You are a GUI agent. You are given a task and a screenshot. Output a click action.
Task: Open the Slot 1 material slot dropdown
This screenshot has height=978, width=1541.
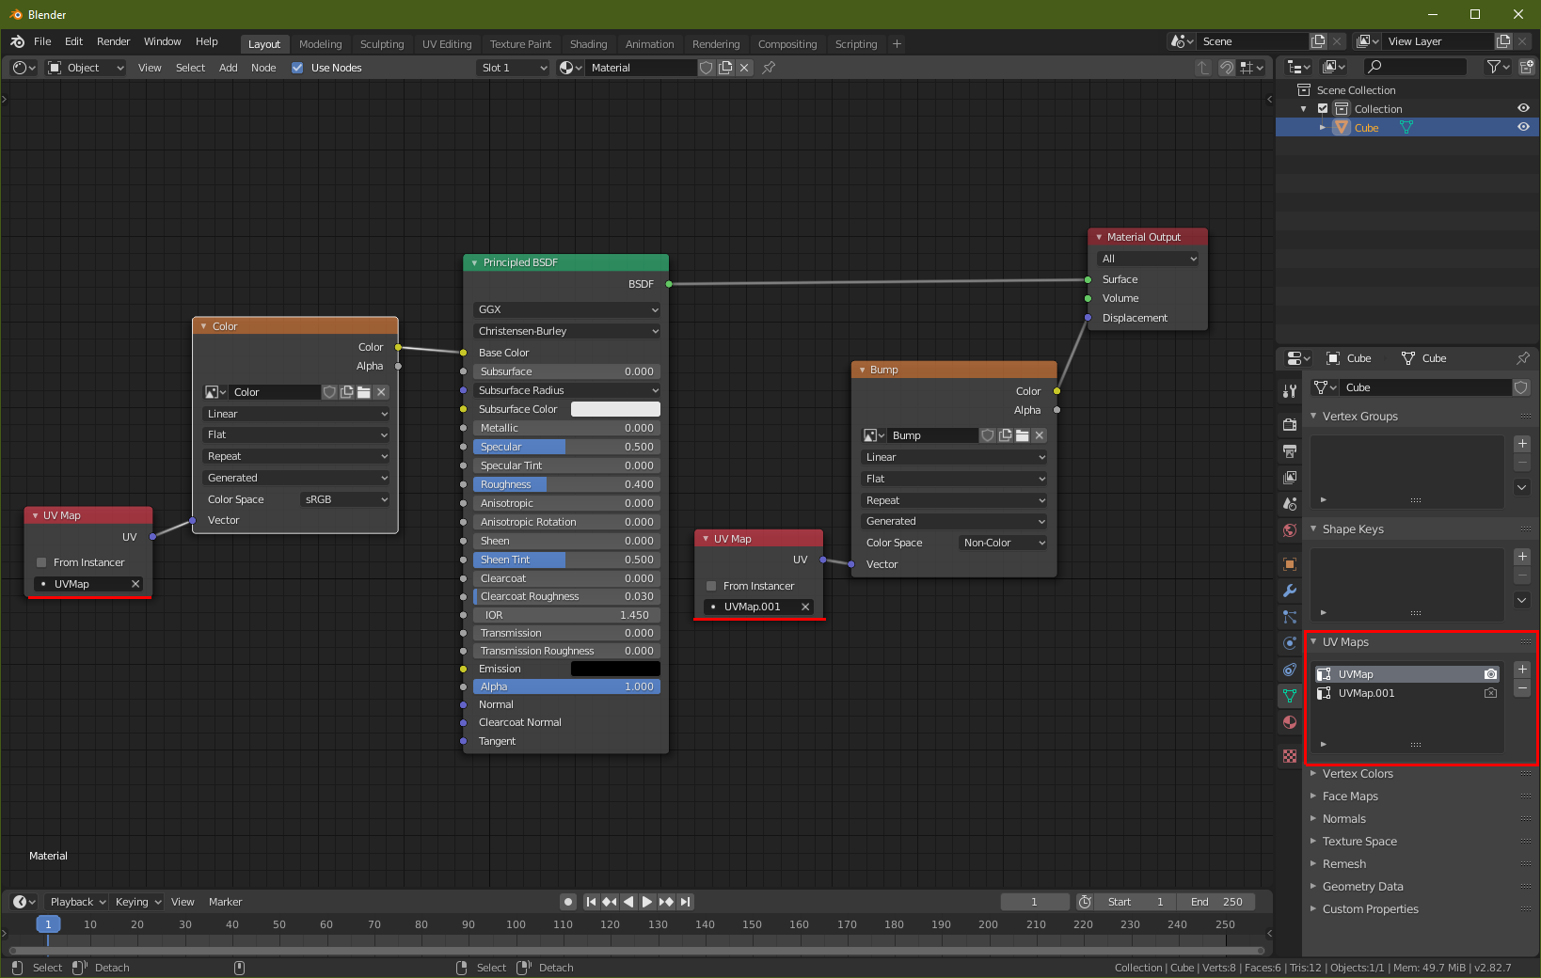point(513,68)
